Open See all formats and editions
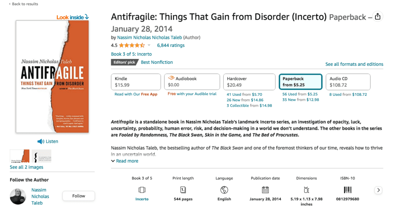The image size is (395, 214). (354, 64)
